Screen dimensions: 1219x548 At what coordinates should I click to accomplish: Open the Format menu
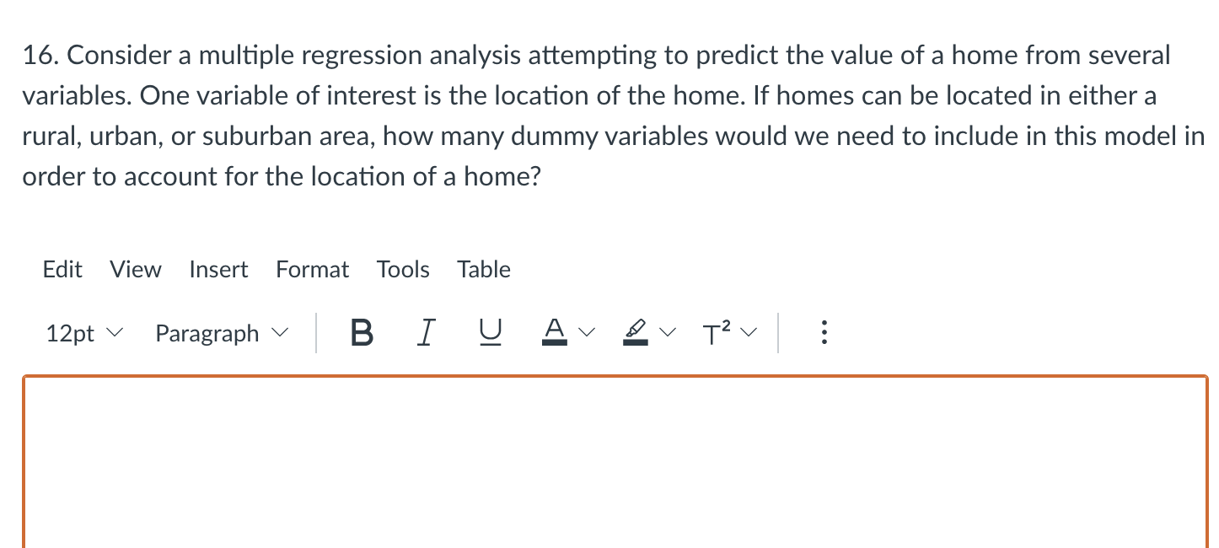click(312, 269)
